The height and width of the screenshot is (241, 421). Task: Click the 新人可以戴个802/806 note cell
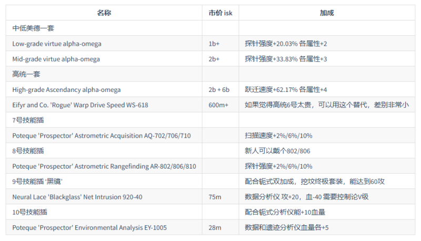pos(277,151)
